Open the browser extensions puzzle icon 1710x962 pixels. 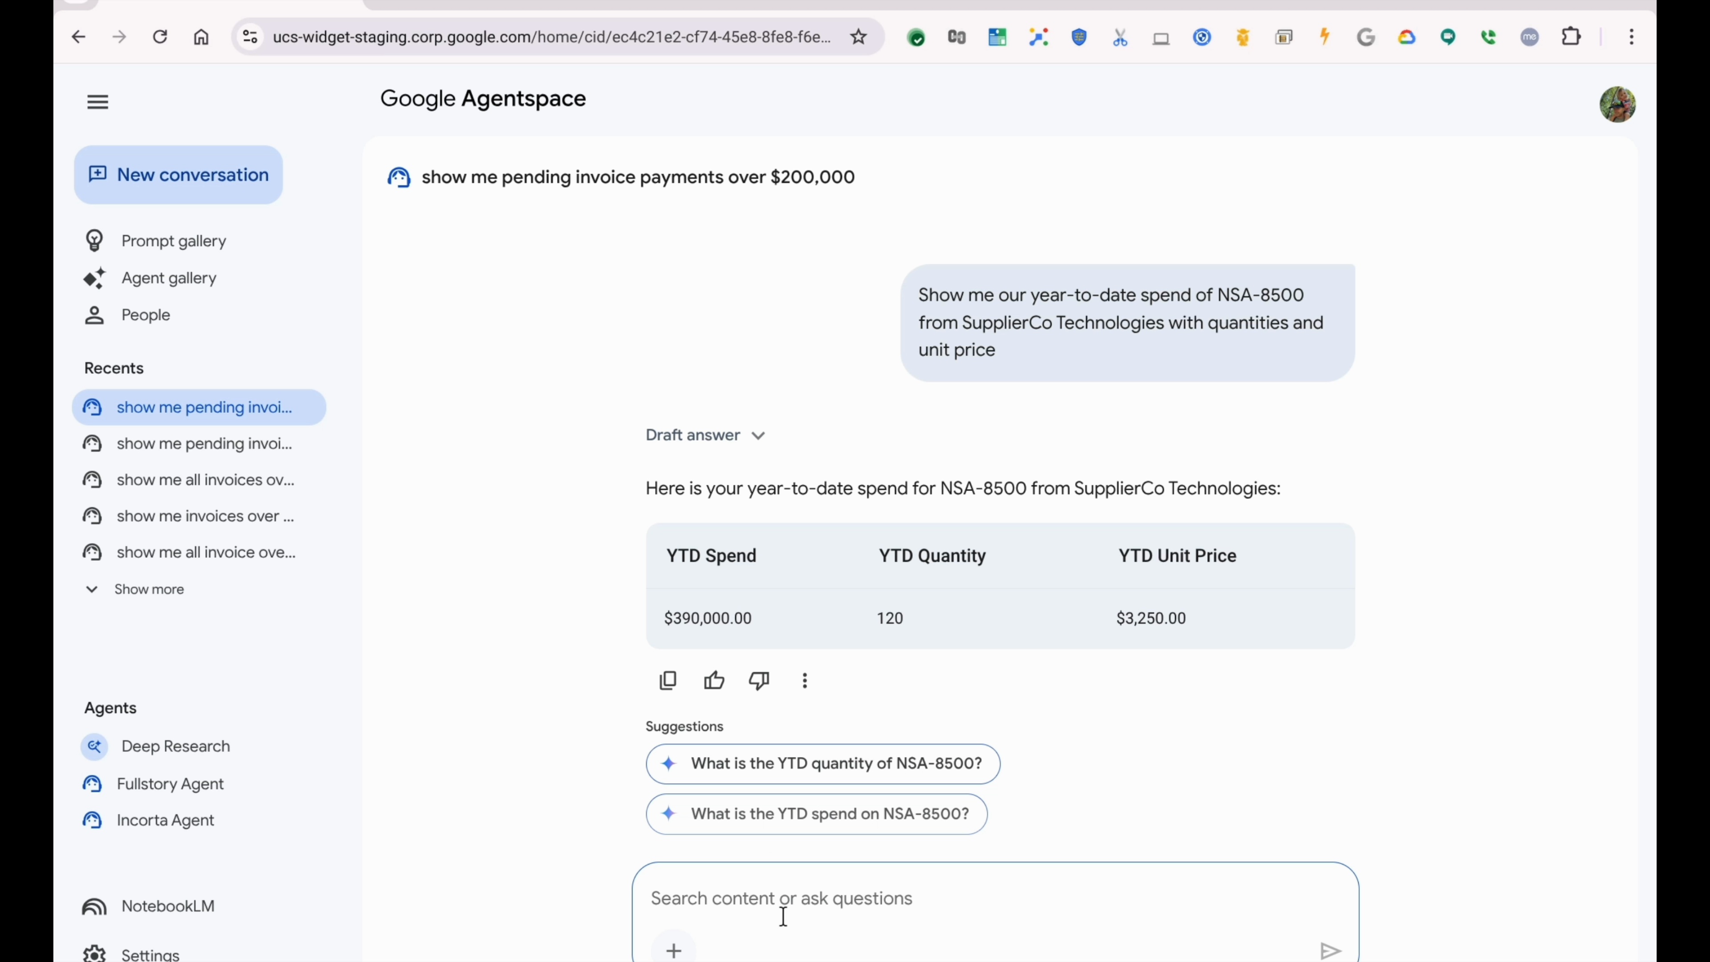point(1571,37)
